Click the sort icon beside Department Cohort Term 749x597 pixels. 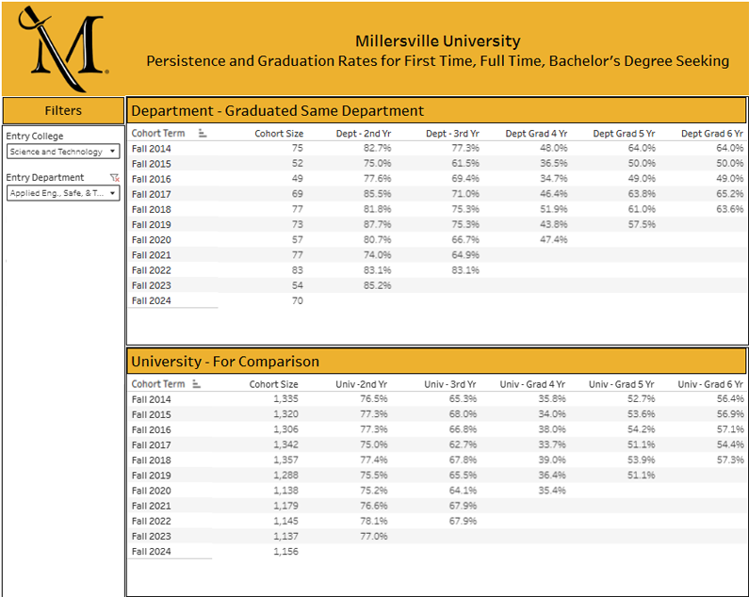[203, 134]
